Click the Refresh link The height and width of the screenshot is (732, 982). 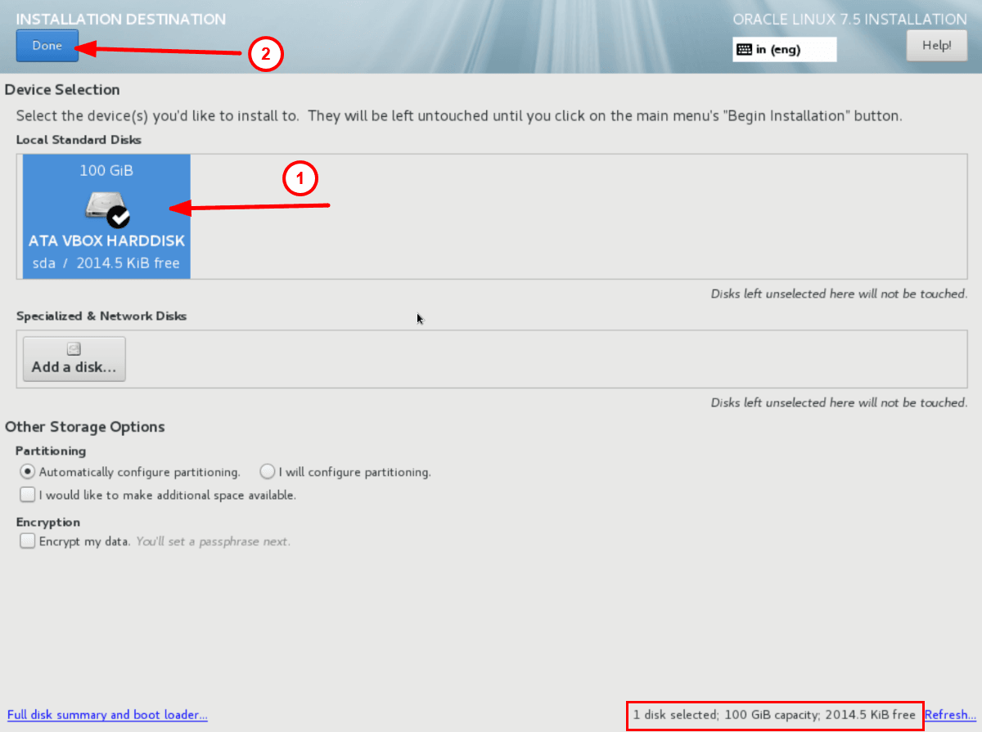(950, 715)
